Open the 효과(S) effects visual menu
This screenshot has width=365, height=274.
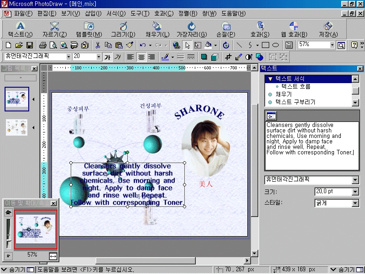(260, 29)
